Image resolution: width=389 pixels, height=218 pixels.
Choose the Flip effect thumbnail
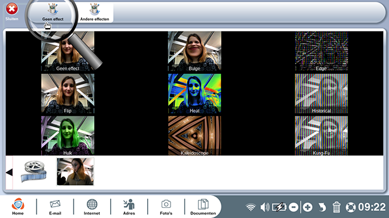tap(68, 94)
